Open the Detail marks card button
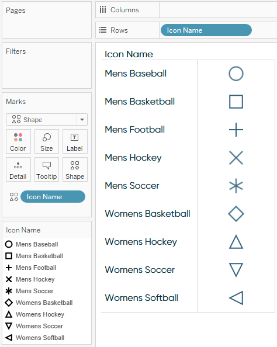Image resolution: width=277 pixels, height=347 pixels. tap(18, 169)
